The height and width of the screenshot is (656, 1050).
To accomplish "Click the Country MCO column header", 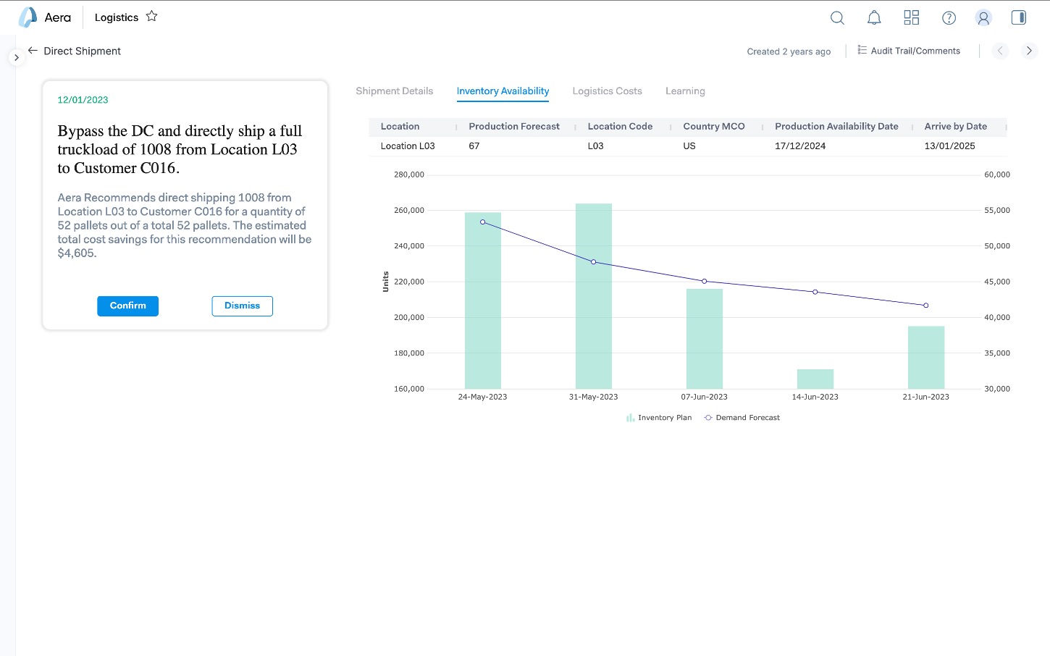I will [x=714, y=127].
